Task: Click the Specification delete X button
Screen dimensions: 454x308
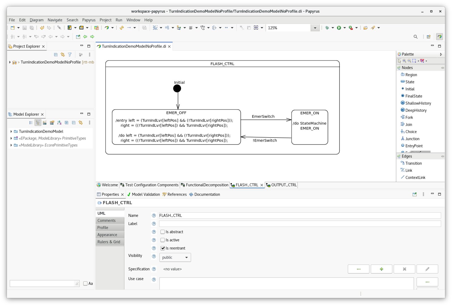Action: point(404,269)
